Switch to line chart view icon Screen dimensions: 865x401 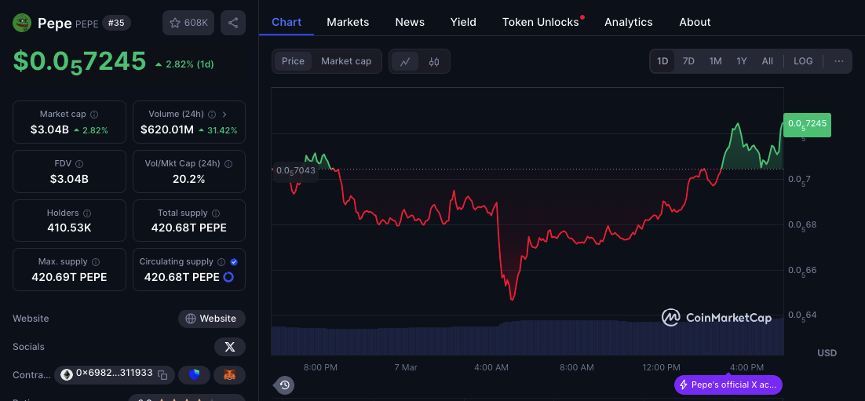(405, 61)
